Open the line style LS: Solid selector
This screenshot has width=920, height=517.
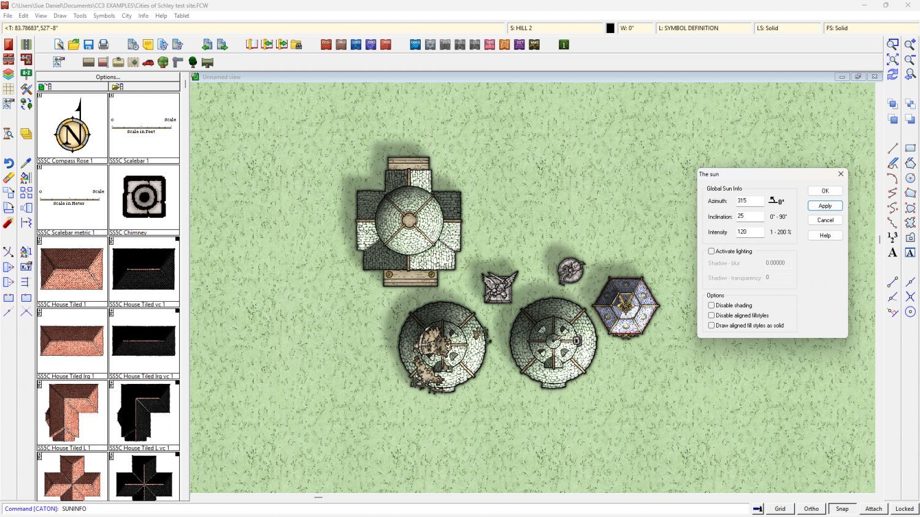pyautogui.click(x=787, y=28)
